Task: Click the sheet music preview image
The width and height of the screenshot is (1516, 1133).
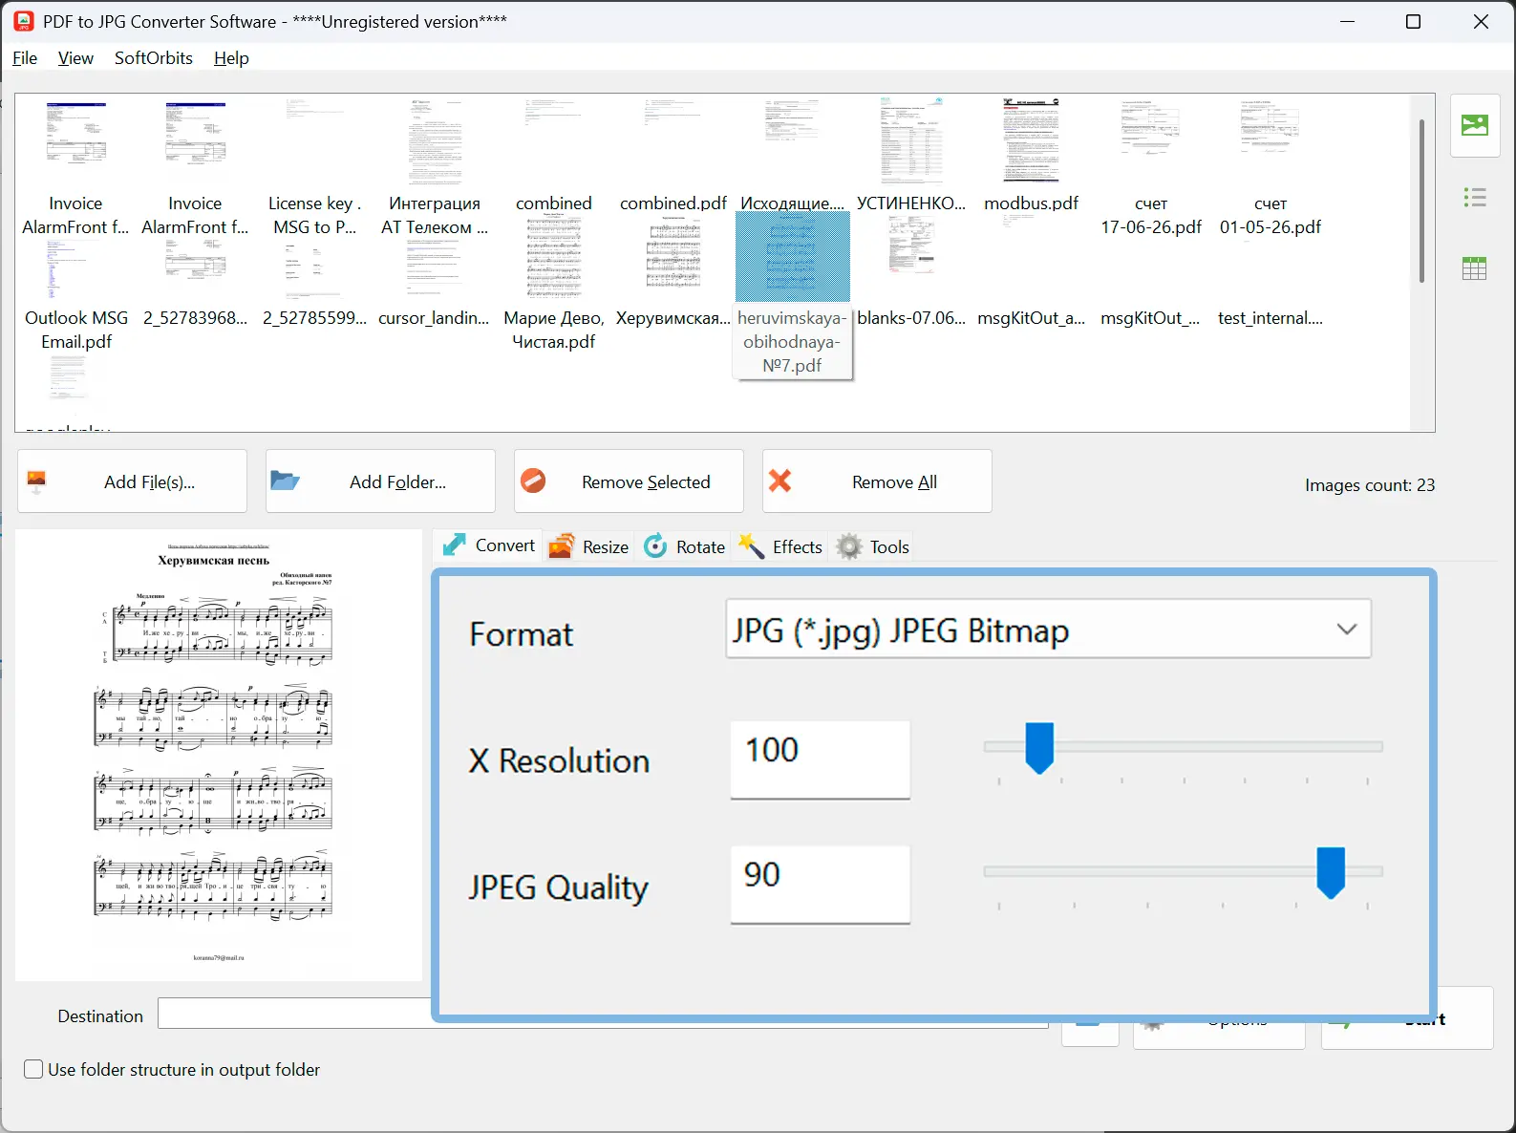Action: 219,755
